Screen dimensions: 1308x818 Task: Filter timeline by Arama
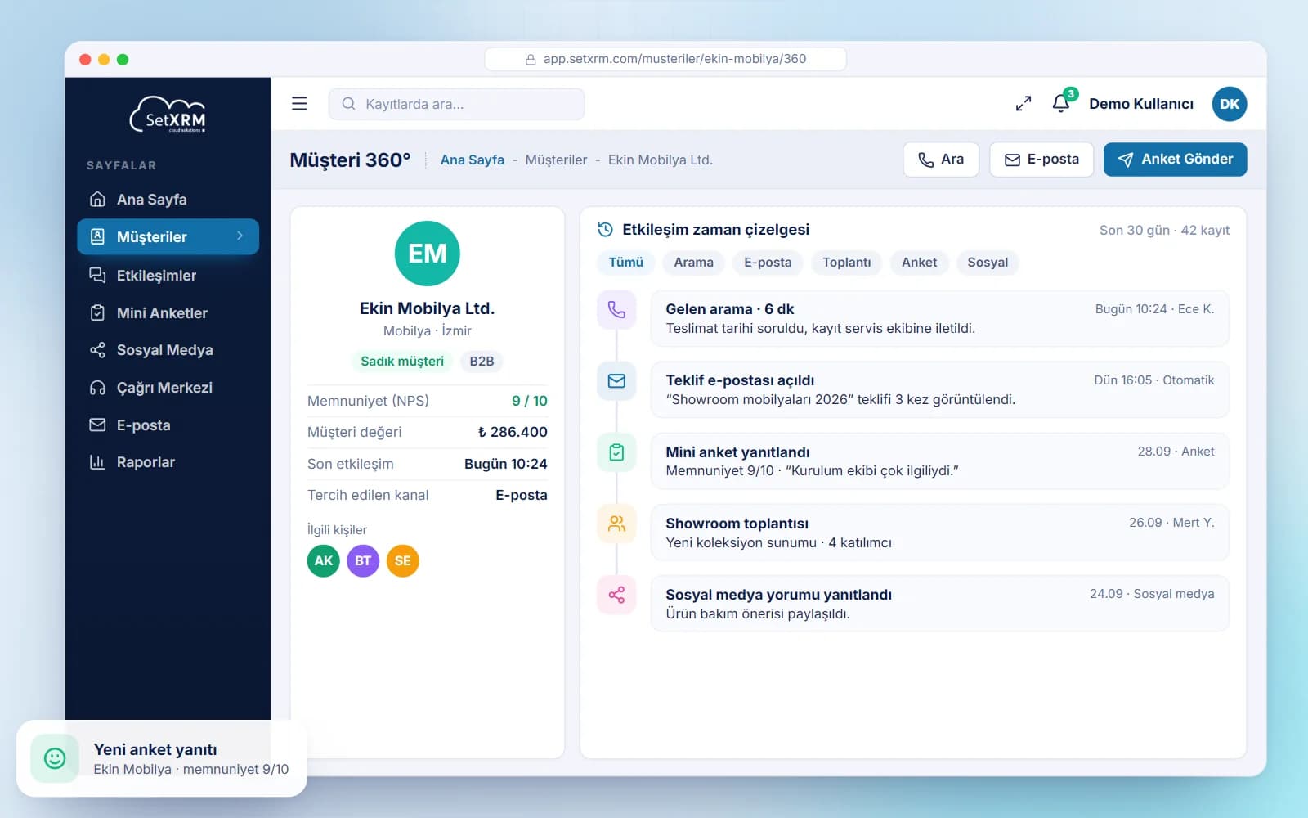[x=693, y=263]
